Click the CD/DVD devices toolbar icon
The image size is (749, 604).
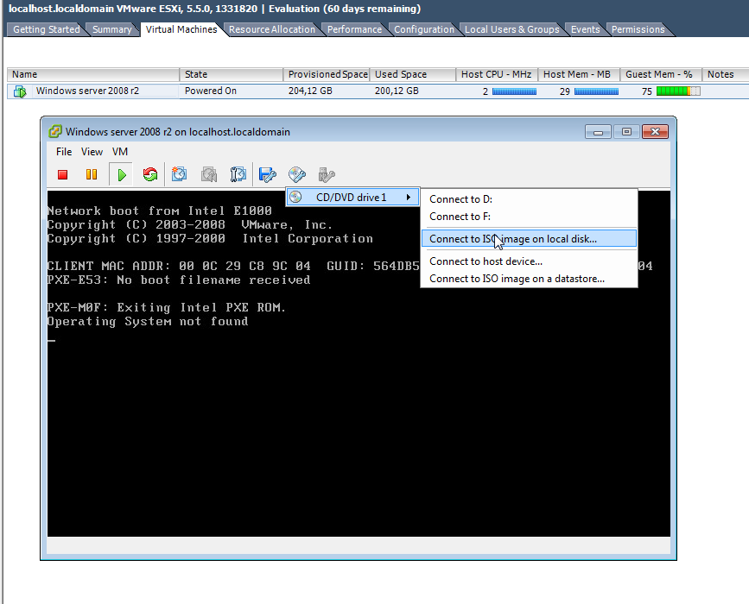coord(297,174)
